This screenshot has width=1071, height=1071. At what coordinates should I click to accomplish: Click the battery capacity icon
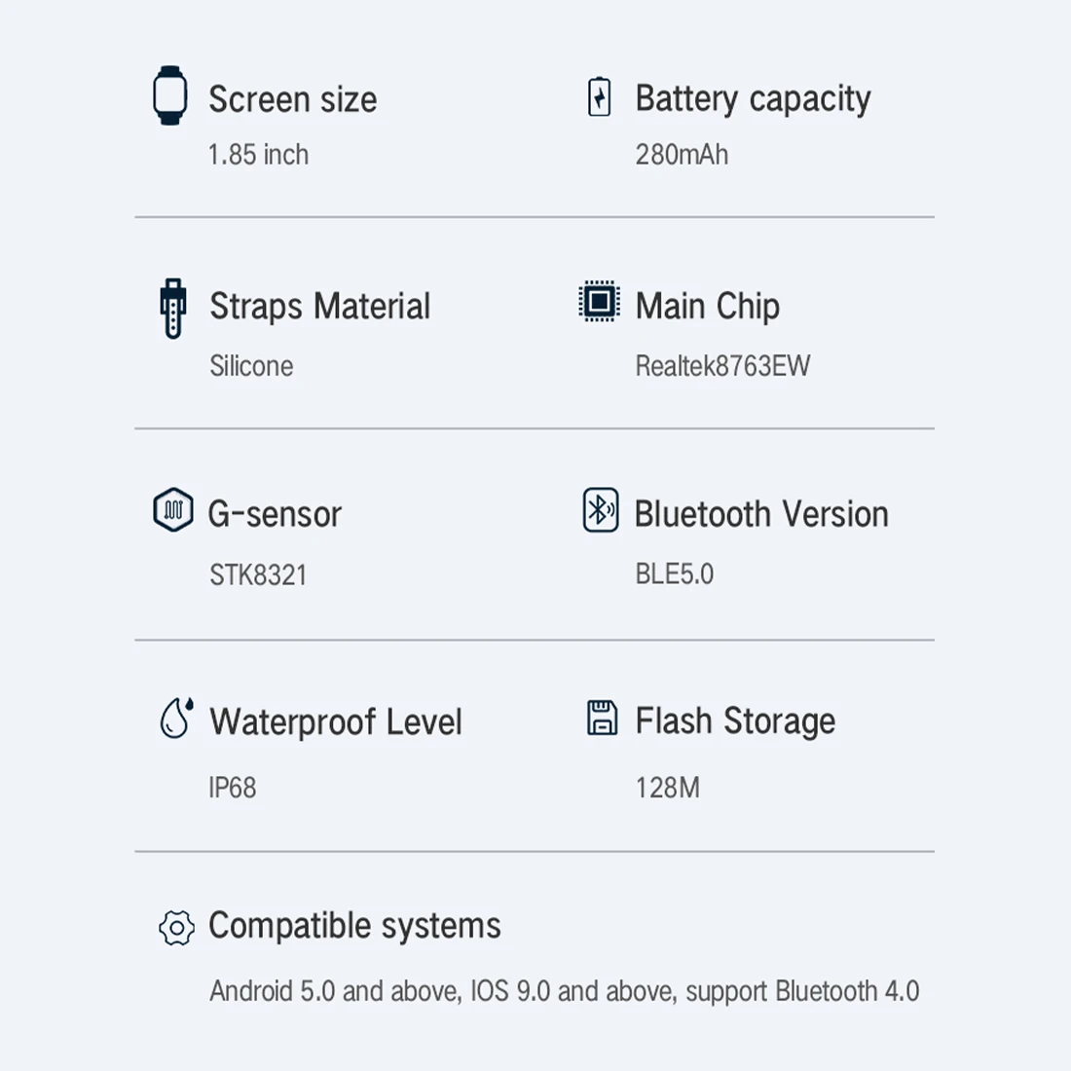[600, 97]
